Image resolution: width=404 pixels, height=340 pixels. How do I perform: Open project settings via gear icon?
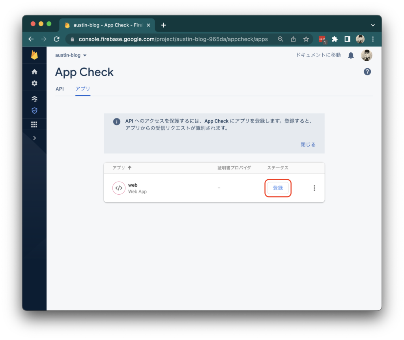(35, 83)
